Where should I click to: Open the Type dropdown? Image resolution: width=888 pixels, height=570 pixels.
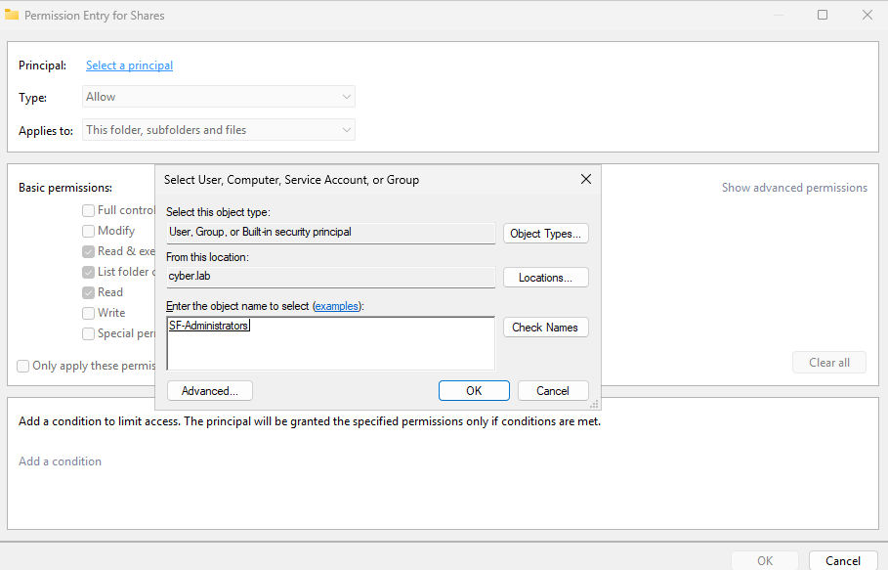[218, 97]
